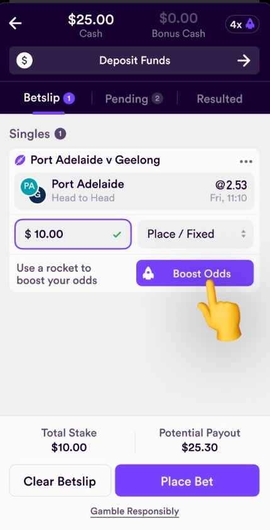Click the green checkmark in stake field
The height and width of the screenshot is (530, 270).
[x=117, y=234]
